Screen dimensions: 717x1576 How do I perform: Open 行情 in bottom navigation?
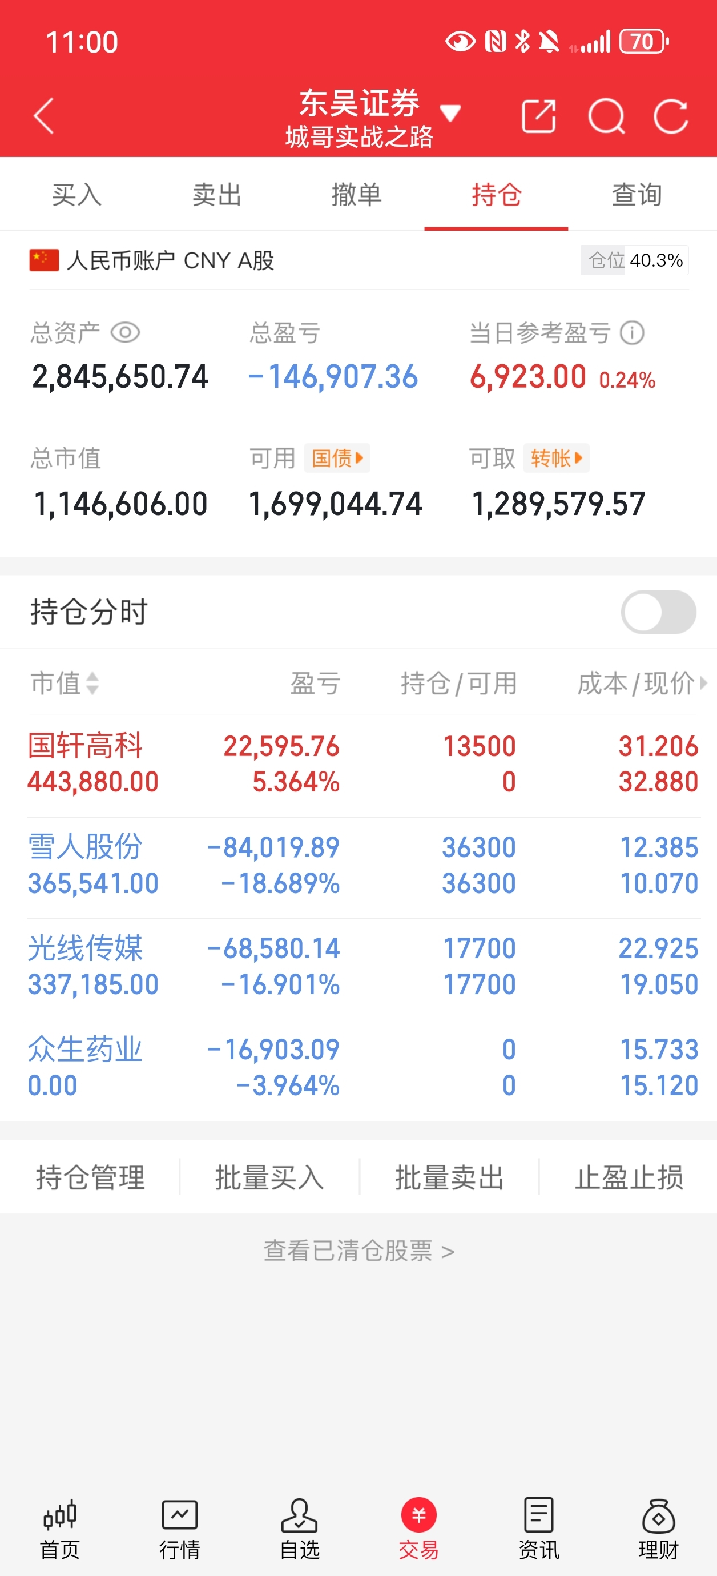pyautogui.click(x=179, y=1530)
